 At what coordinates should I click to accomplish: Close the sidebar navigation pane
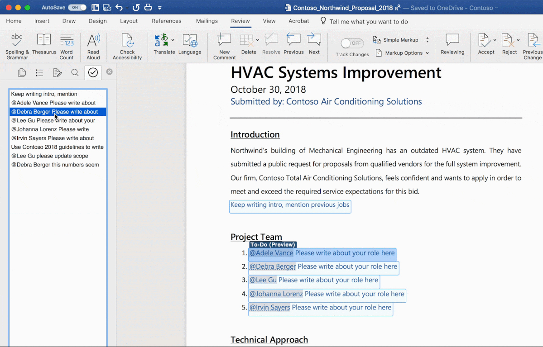(x=110, y=71)
